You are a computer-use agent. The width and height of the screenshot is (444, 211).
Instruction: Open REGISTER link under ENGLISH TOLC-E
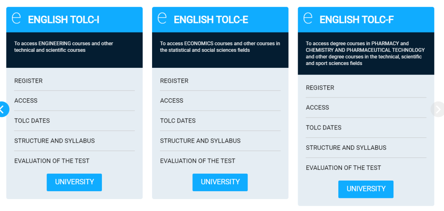coord(174,81)
